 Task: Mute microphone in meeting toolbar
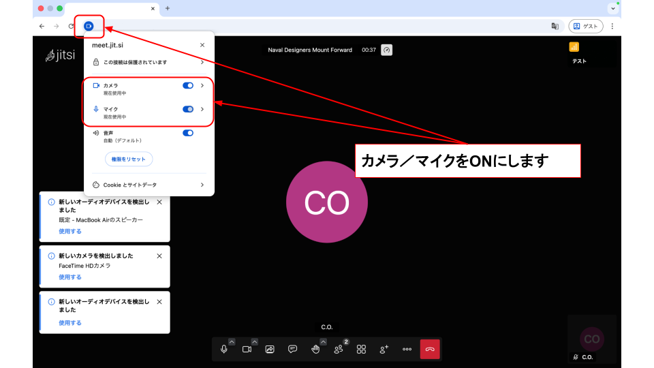[224, 349]
